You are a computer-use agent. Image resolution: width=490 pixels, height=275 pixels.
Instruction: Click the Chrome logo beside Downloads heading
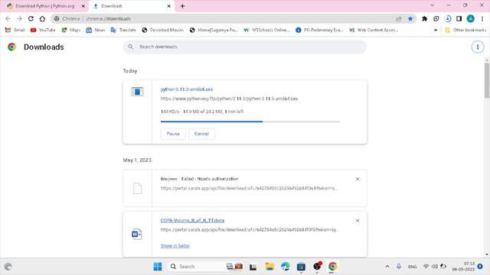12,47
